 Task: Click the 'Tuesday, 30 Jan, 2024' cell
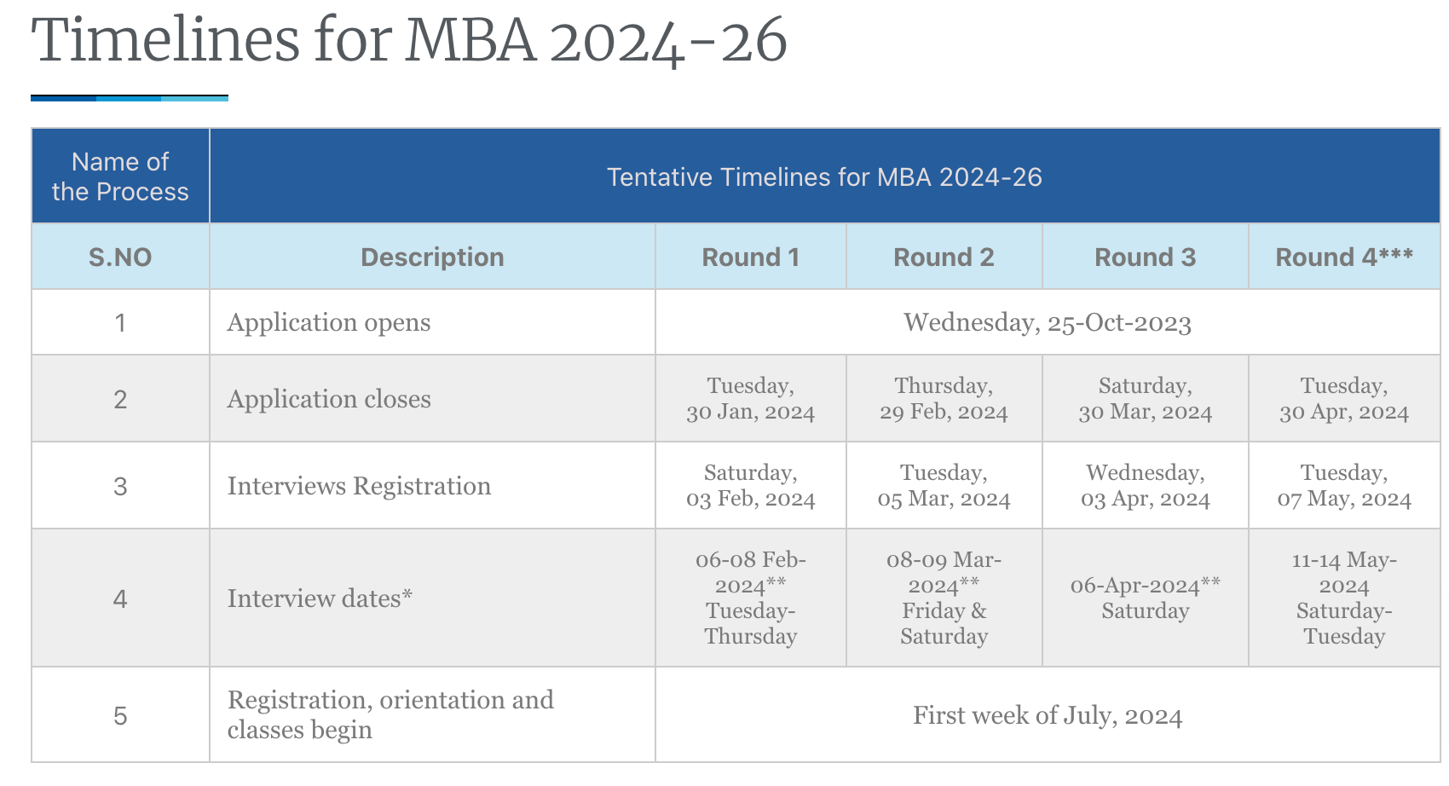click(750, 399)
